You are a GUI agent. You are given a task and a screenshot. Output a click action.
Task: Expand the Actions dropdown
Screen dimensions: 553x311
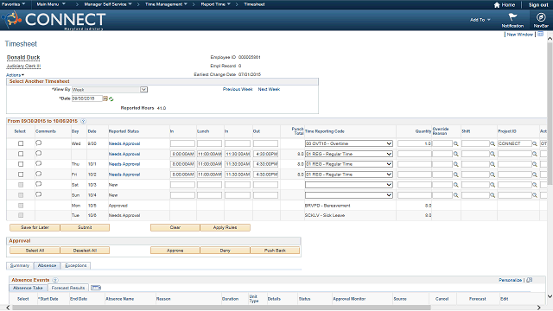coord(16,75)
